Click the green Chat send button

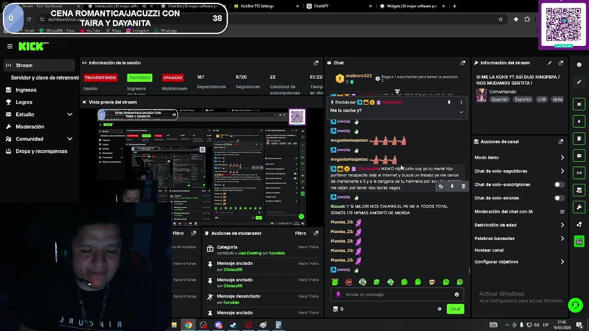pyautogui.click(x=455, y=309)
